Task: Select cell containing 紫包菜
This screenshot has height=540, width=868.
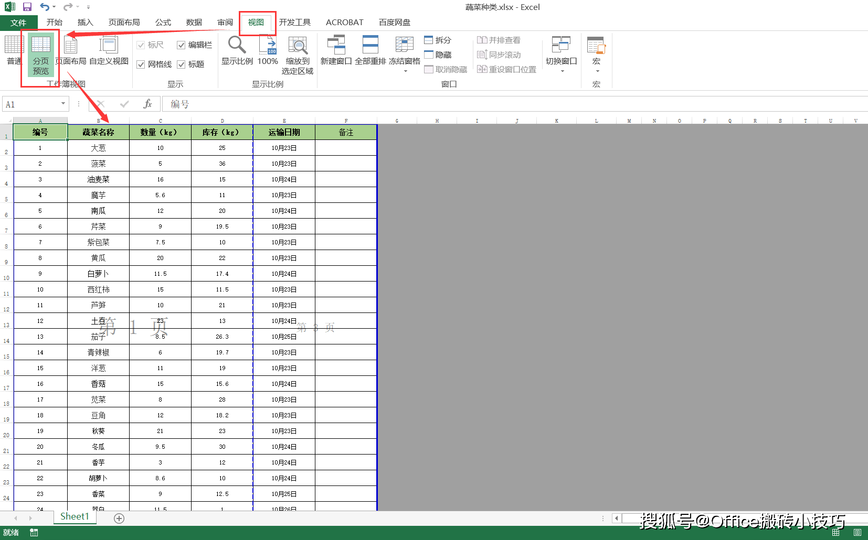Action: pyautogui.click(x=98, y=242)
